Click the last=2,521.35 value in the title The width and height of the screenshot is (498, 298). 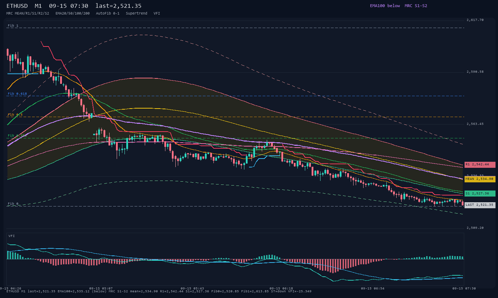coord(118,6)
